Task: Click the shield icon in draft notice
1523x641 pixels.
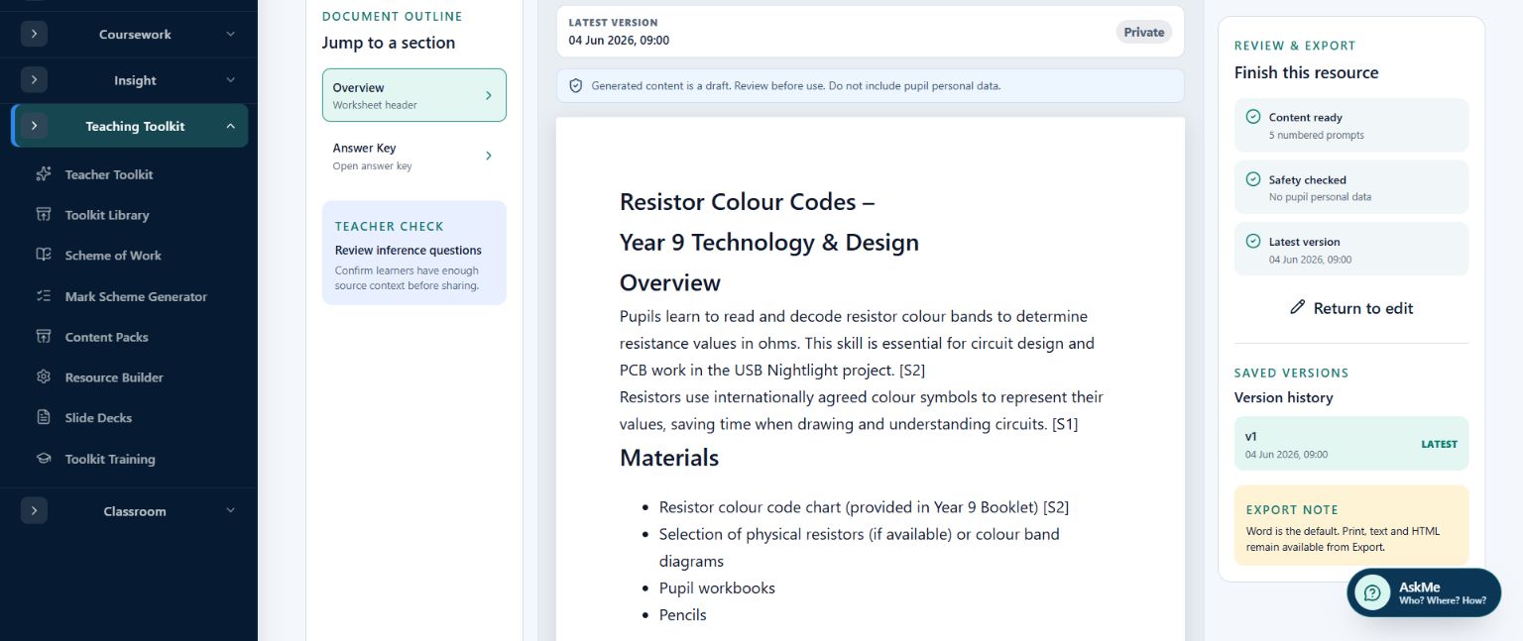Action: 575,86
